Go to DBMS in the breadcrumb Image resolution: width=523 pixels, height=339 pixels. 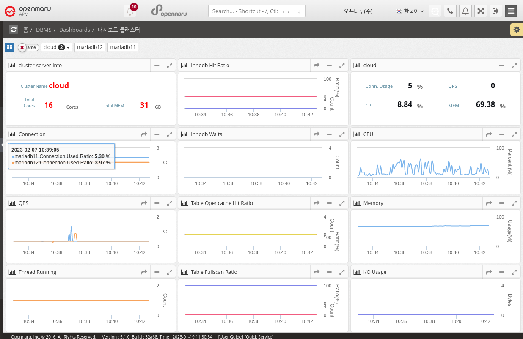[x=43, y=30]
